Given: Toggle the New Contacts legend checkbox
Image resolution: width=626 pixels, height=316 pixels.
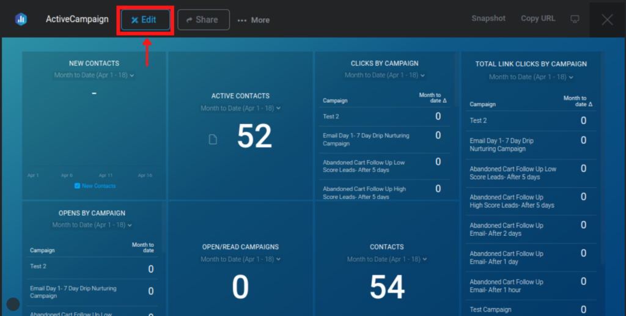Looking at the screenshot, I should (77, 186).
